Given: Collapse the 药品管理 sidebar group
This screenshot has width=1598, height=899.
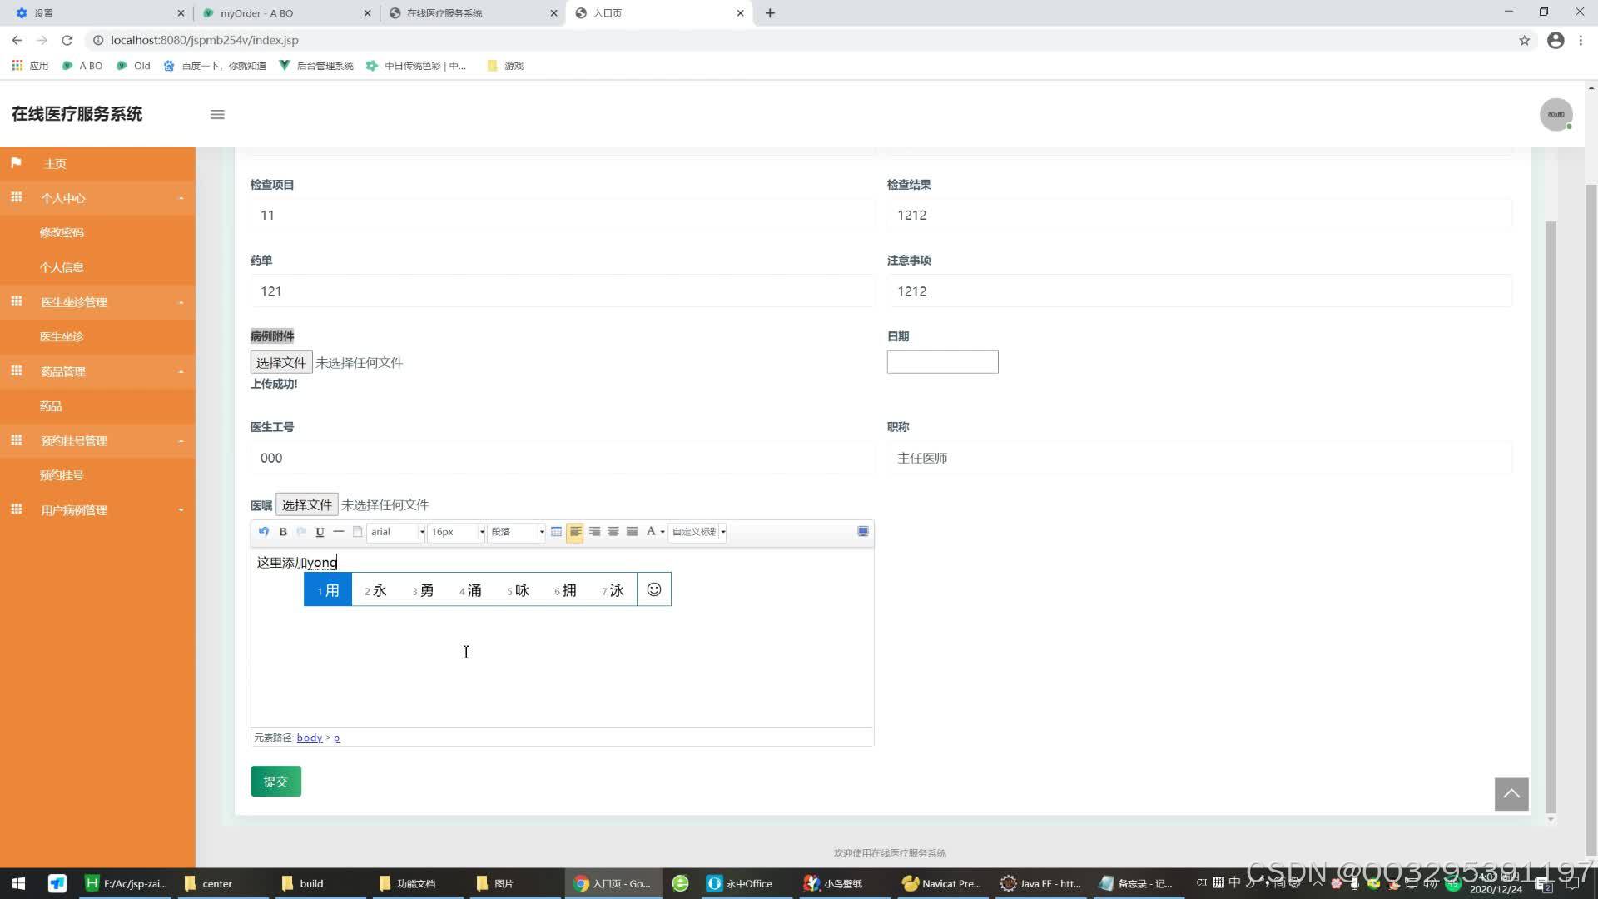Looking at the screenshot, I should coord(97,371).
